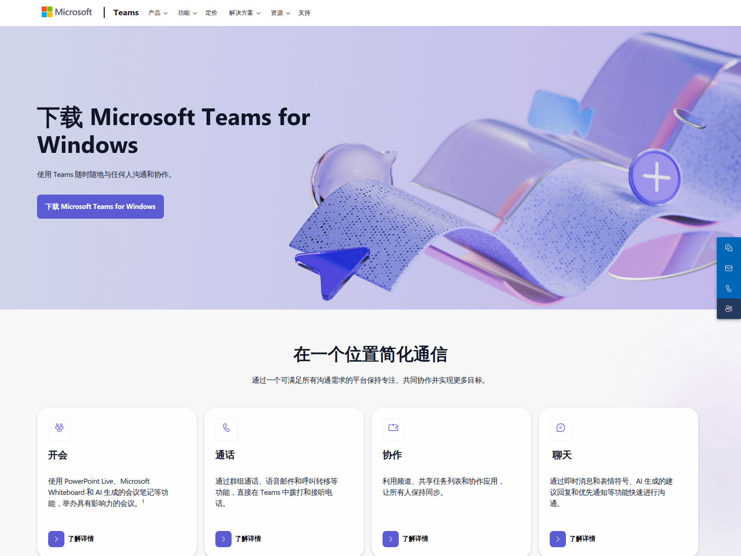Click the arrow button under 协作
Viewport: 741px width, 556px height.
(x=390, y=539)
